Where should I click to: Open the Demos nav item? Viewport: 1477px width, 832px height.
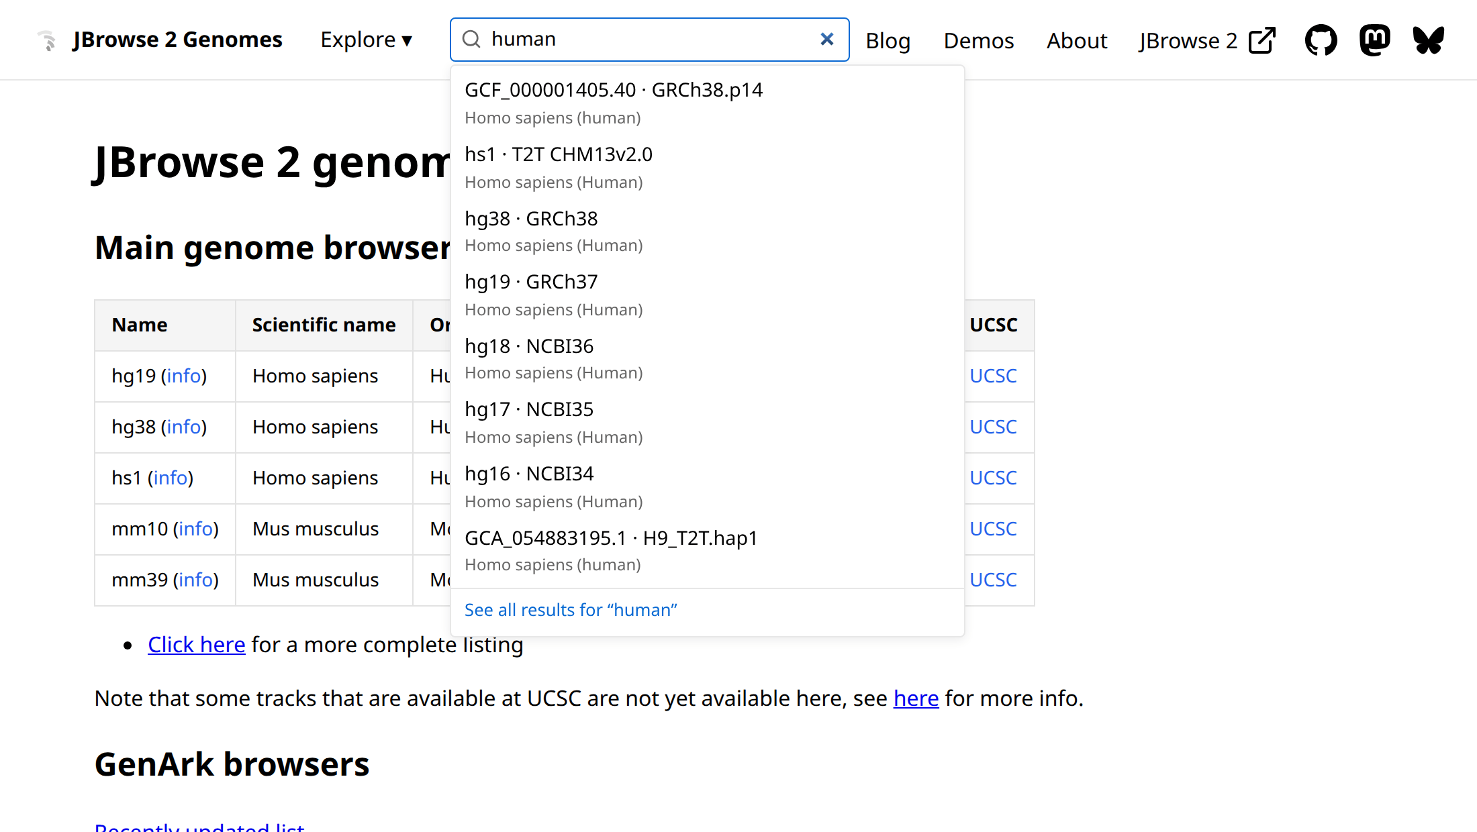[978, 40]
